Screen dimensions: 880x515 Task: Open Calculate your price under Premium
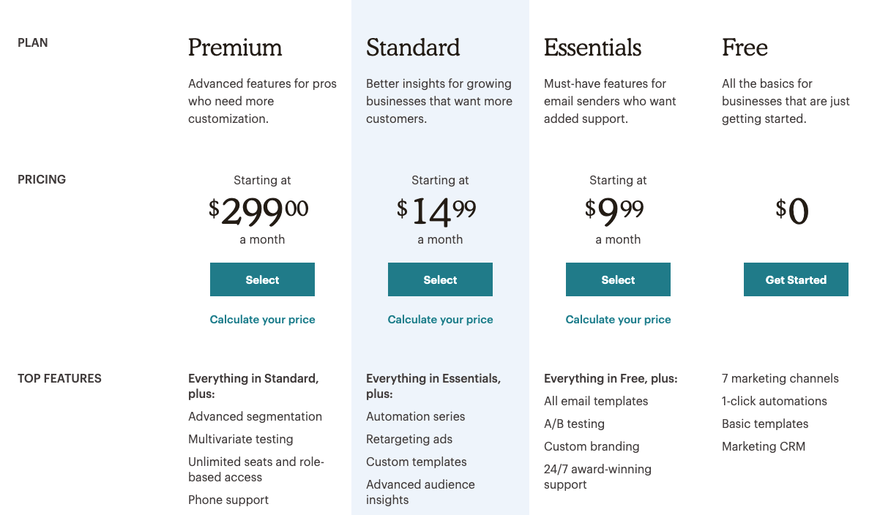(x=262, y=320)
